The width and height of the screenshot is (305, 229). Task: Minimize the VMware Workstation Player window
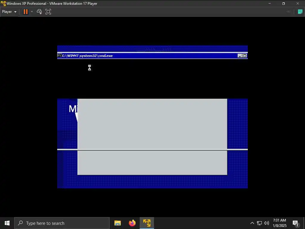[270, 4]
